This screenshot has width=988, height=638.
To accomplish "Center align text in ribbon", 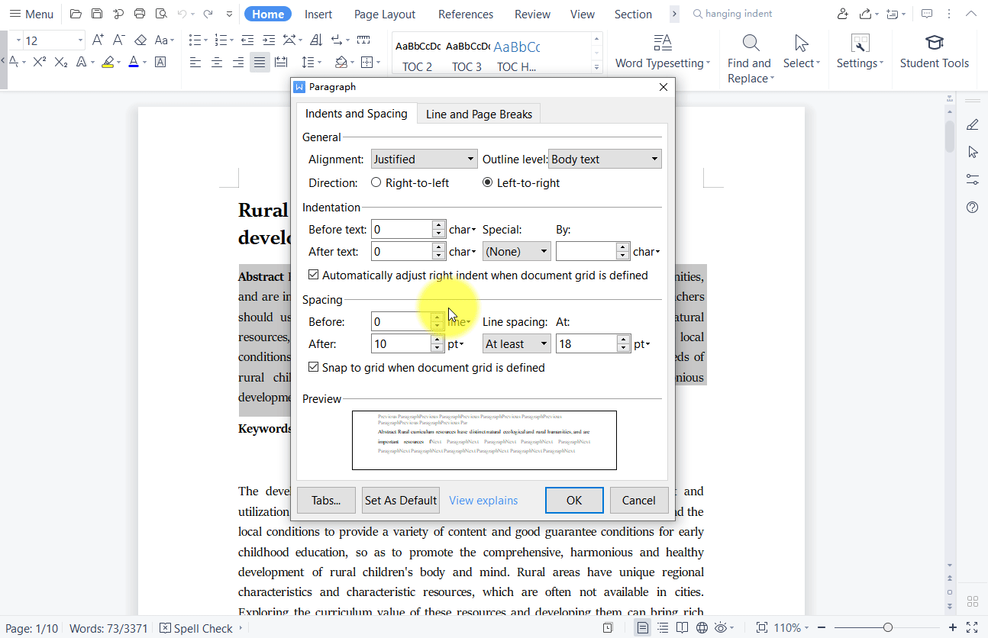I will coord(217,63).
